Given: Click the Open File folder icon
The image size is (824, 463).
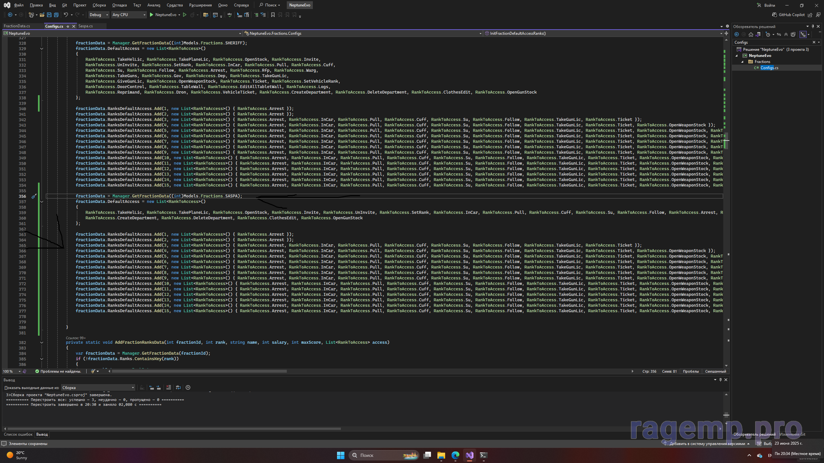Looking at the screenshot, I should 42,15.
